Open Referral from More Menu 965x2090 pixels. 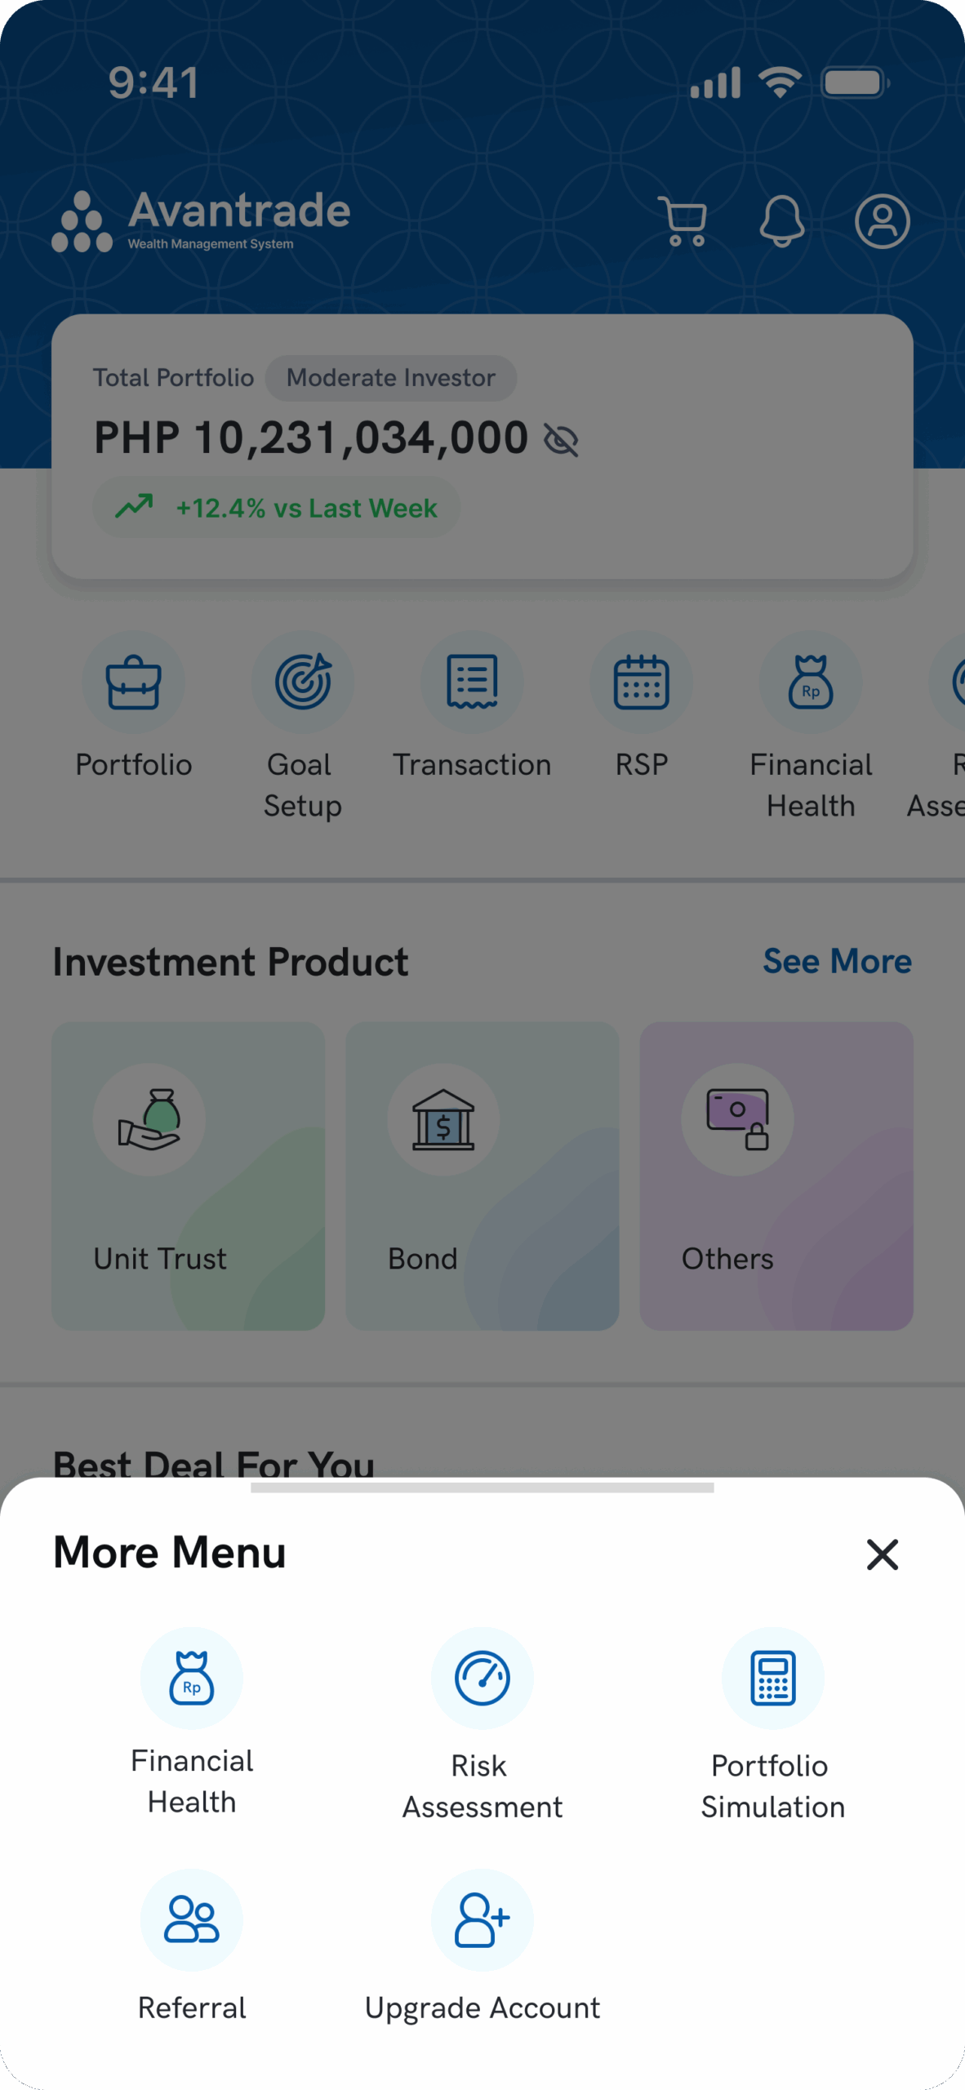tap(192, 1920)
